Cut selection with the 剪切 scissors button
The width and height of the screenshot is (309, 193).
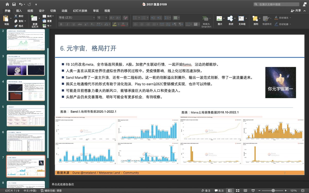19,16
